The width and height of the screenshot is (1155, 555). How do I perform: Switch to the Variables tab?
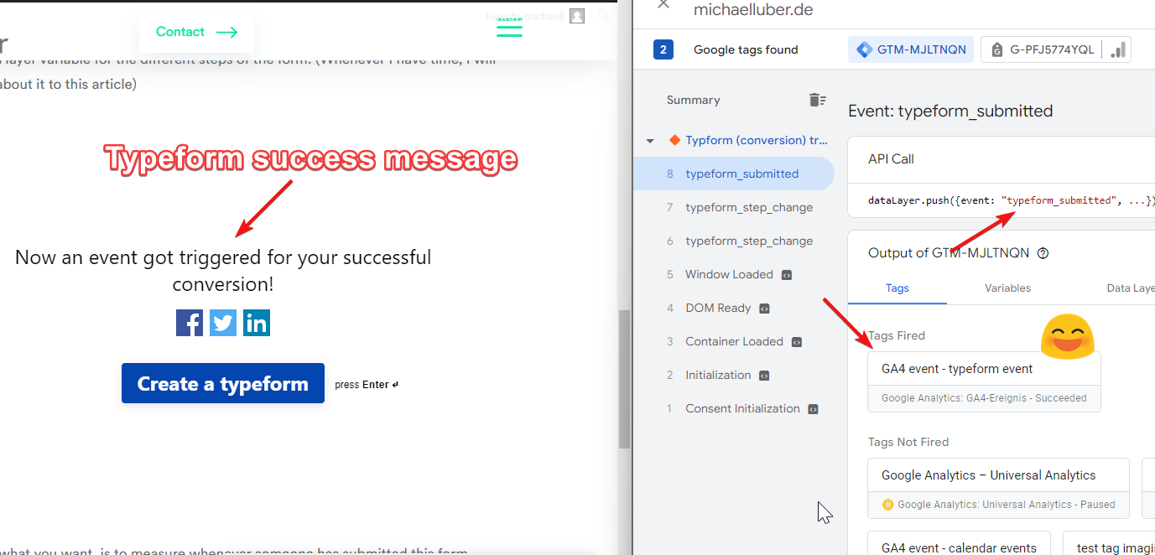click(1007, 288)
